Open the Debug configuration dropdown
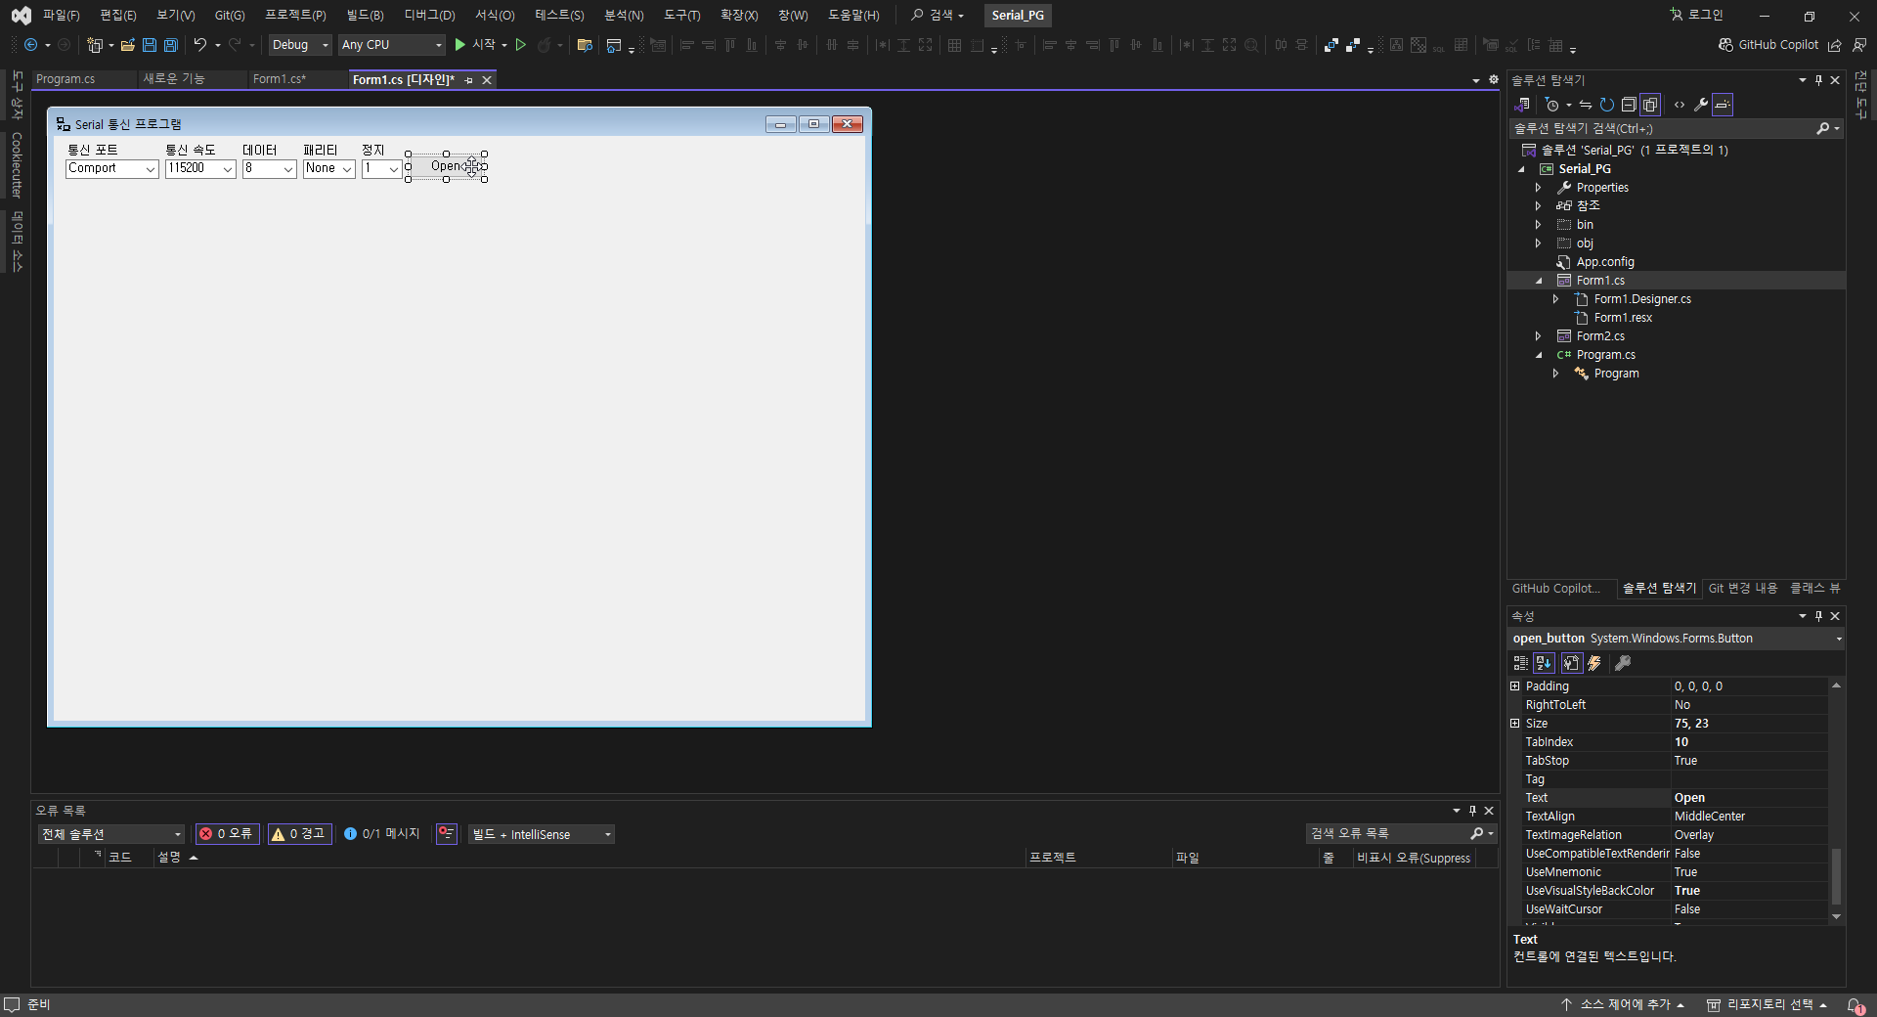This screenshot has width=1877, height=1017. point(300,45)
